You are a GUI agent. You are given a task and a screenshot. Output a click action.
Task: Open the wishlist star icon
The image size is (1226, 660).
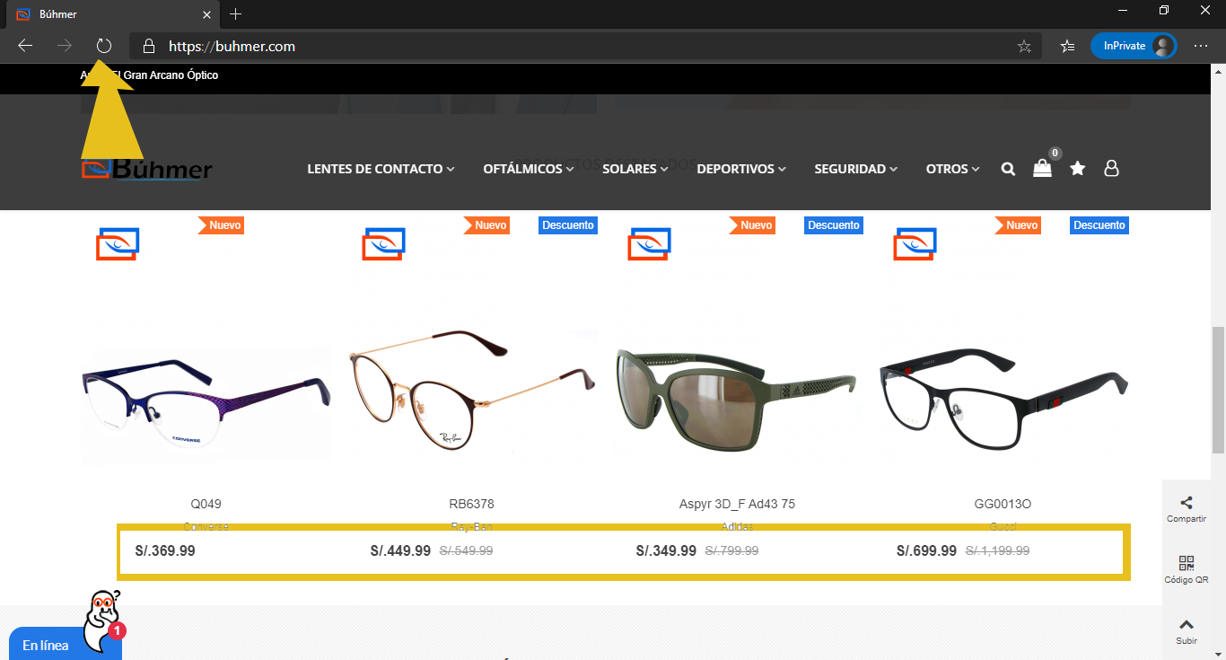tap(1078, 168)
